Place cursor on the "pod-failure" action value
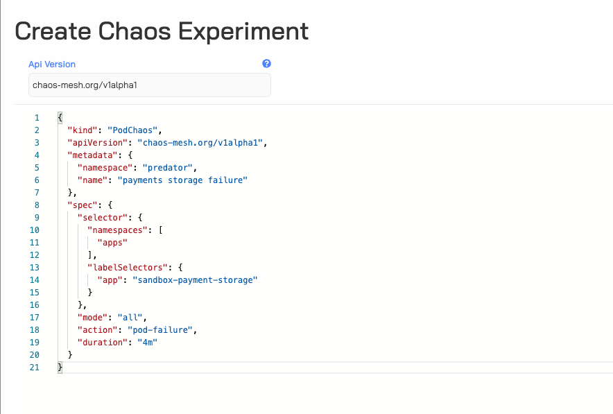 point(160,330)
